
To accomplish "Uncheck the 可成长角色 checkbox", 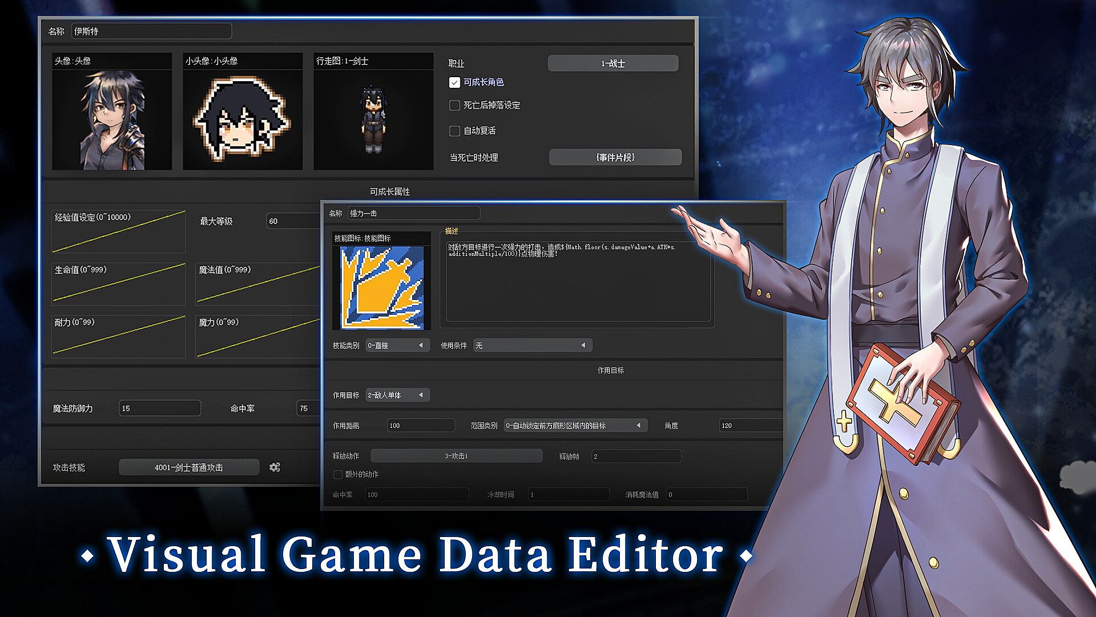I will pyautogui.click(x=454, y=83).
